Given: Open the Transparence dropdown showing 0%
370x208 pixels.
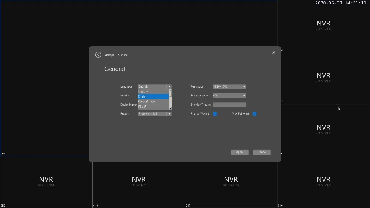Looking at the screenshot, I should (x=229, y=95).
